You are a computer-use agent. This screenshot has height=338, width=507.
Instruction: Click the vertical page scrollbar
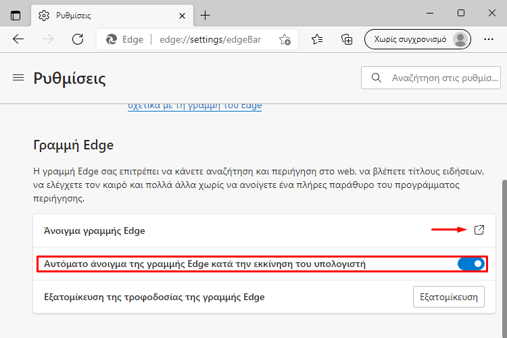point(504,259)
